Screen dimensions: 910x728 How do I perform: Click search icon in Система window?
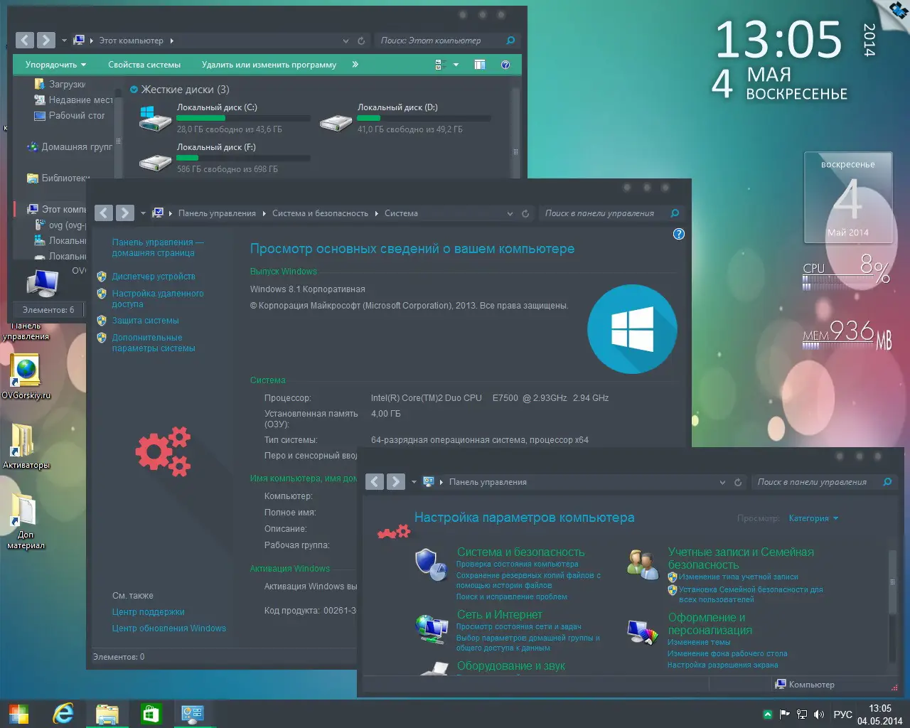click(675, 213)
